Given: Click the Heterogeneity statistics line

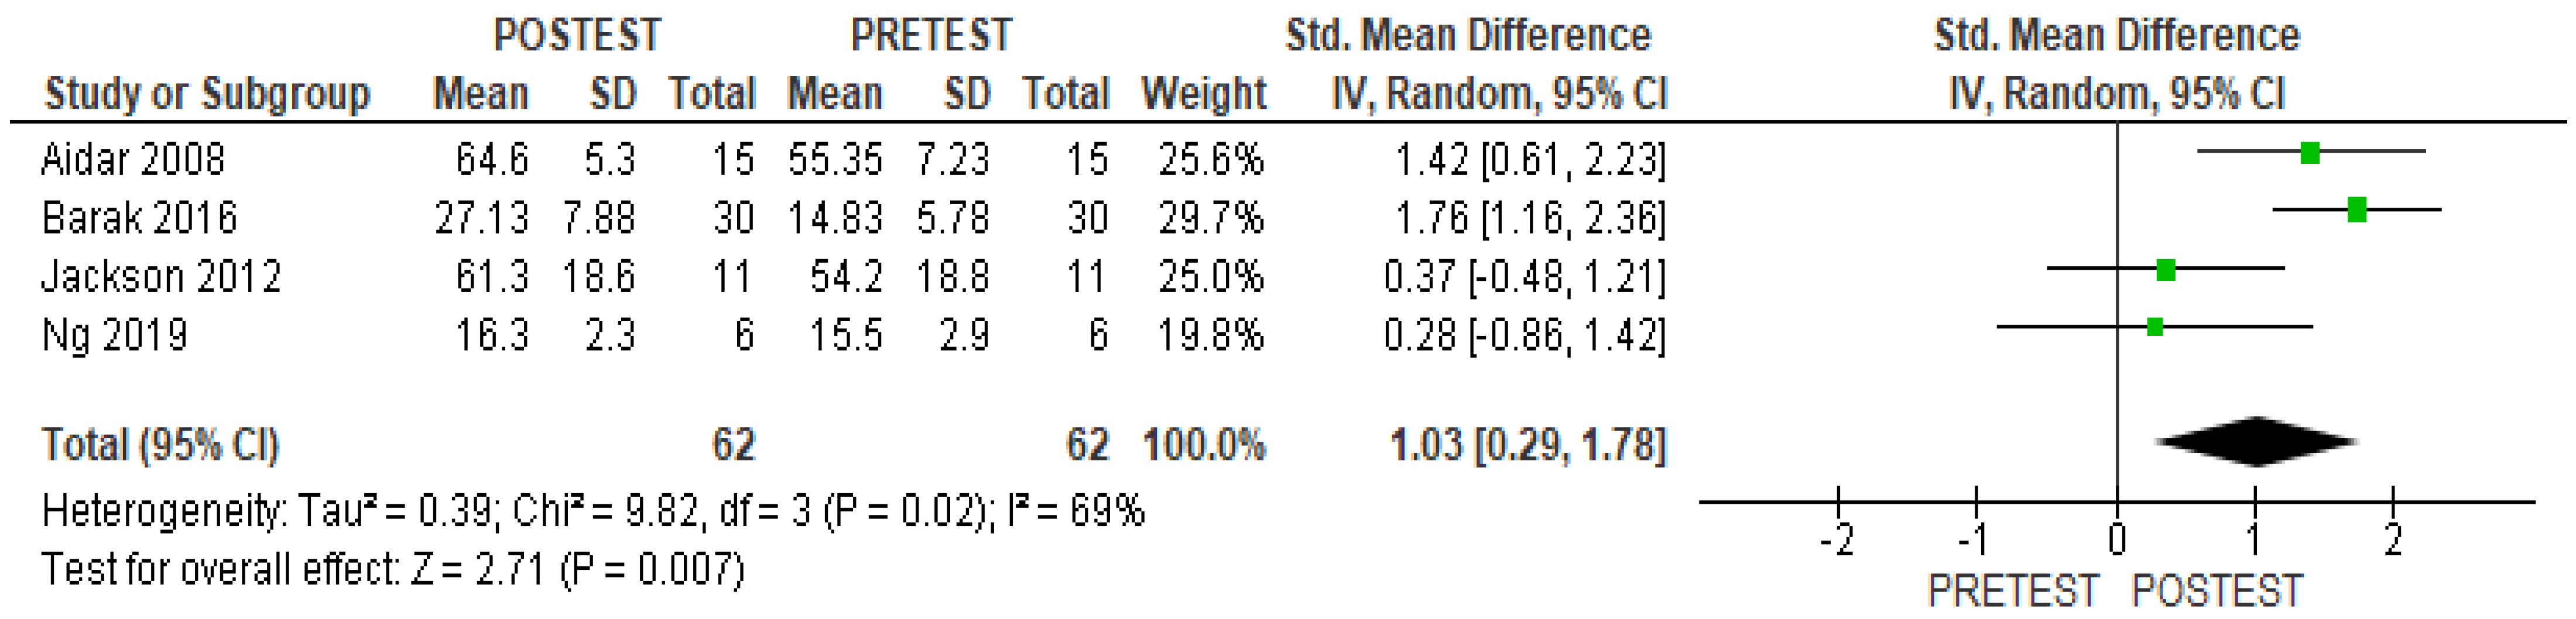Looking at the screenshot, I should [592, 512].
